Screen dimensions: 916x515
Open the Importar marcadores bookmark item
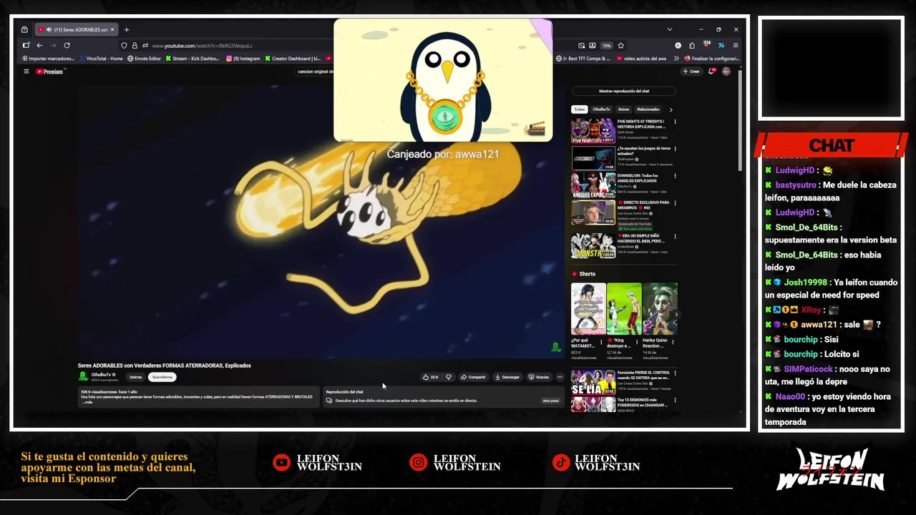[48, 59]
